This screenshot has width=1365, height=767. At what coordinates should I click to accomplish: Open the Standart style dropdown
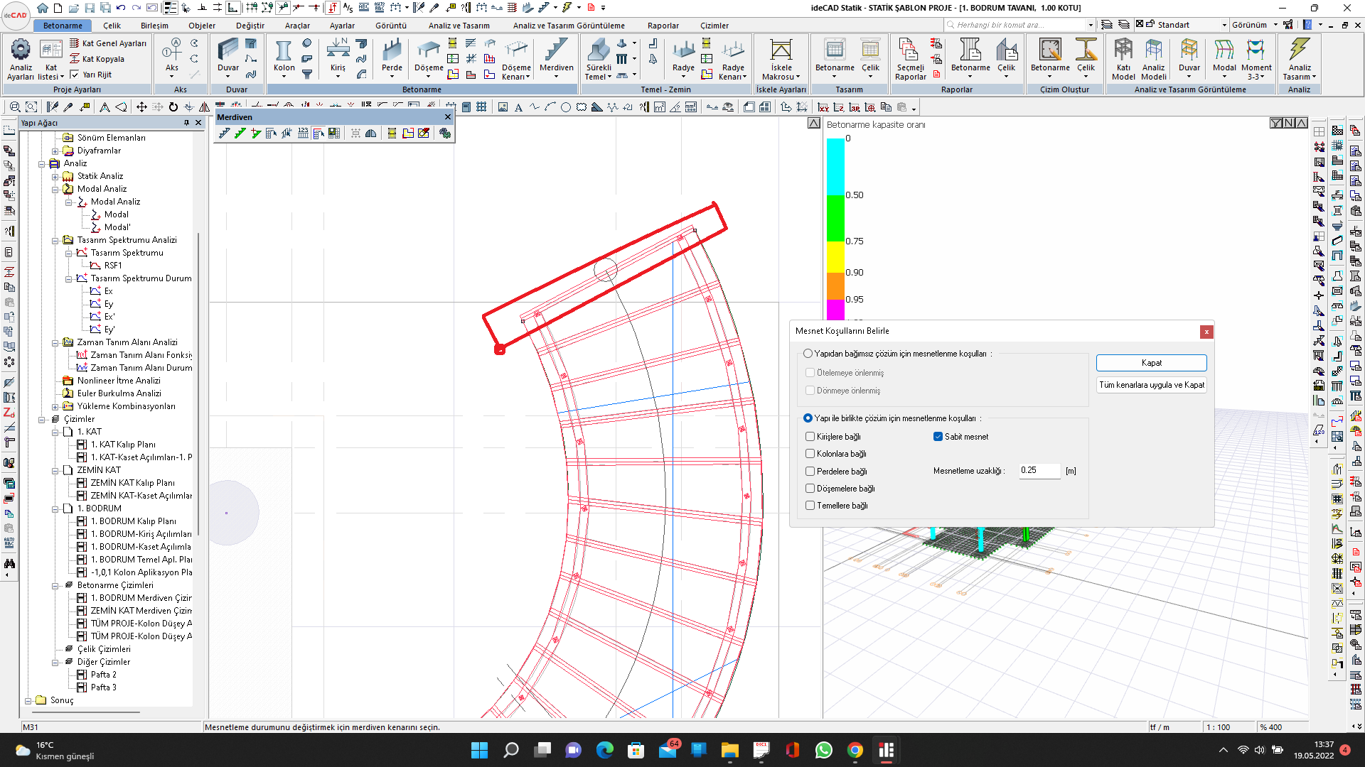(1224, 25)
